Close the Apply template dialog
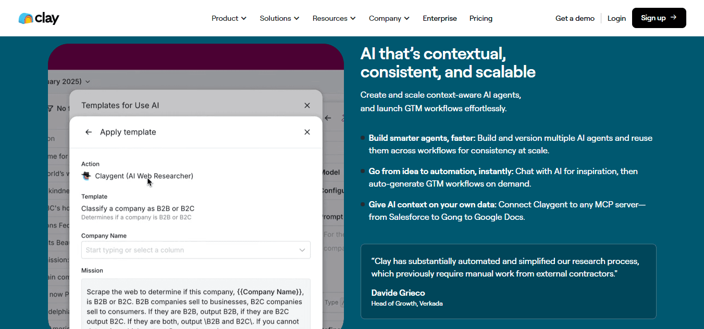This screenshot has height=329, width=704. [307, 132]
